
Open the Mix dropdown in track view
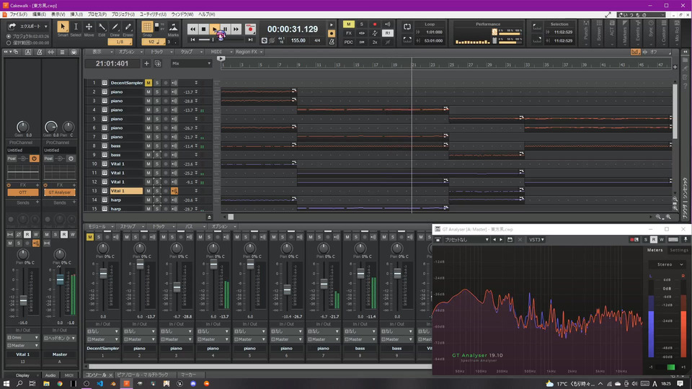pos(191,63)
